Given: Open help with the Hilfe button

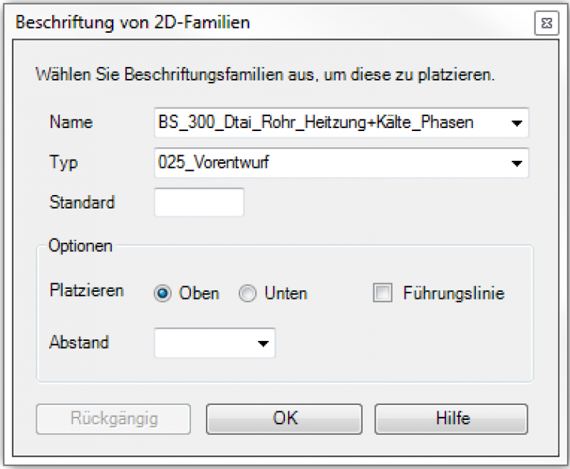Looking at the screenshot, I should point(452,418).
